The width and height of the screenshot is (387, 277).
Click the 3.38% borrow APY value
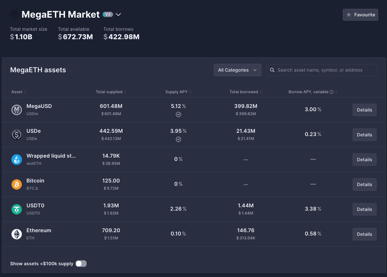click(x=313, y=209)
